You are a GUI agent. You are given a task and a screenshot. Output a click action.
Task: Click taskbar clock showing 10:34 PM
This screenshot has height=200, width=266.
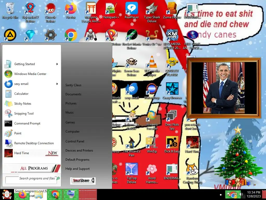coord(254,194)
